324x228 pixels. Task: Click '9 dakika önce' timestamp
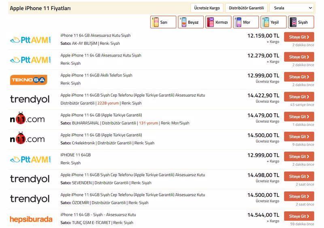coord(303,144)
